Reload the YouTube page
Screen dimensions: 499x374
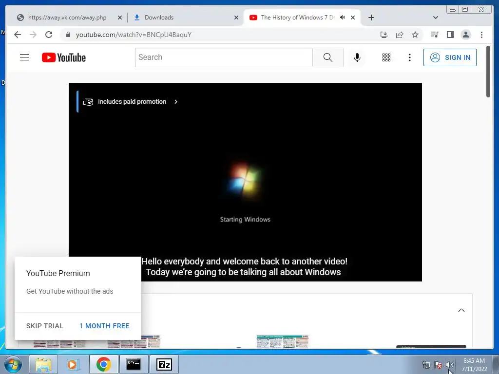click(49, 35)
